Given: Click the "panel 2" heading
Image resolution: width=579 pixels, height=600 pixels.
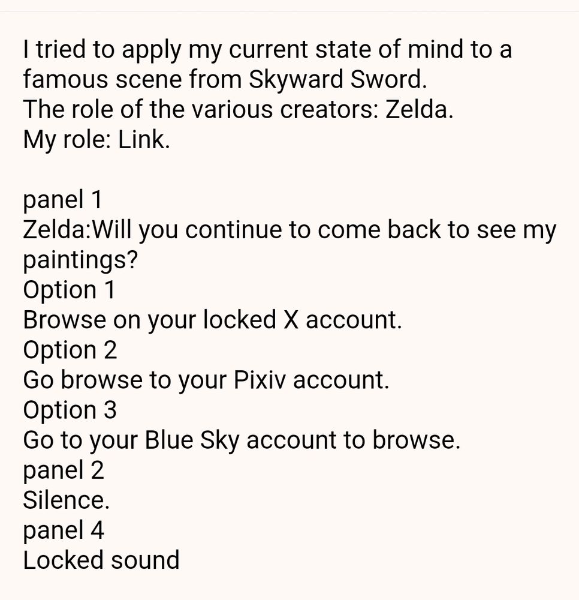Looking at the screenshot, I should [x=64, y=470].
